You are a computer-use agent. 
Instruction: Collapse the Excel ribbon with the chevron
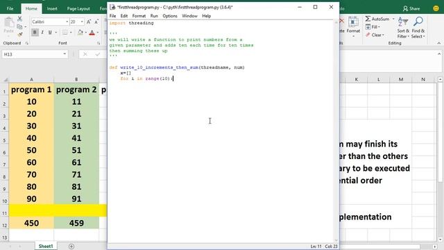438,43
